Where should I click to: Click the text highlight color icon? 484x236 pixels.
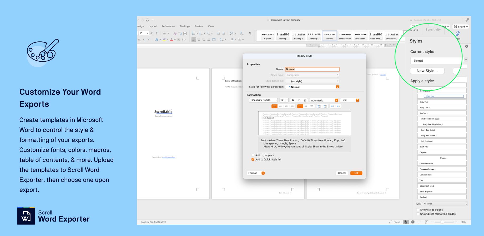point(164,40)
